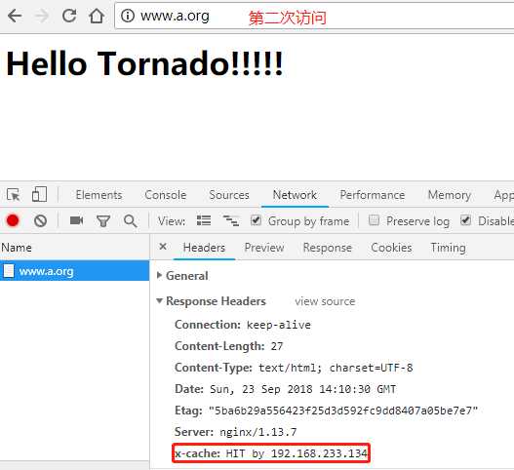The height and width of the screenshot is (470, 514).
Task: Click the x-cache HIT header line
Action: (x=271, y=453)
